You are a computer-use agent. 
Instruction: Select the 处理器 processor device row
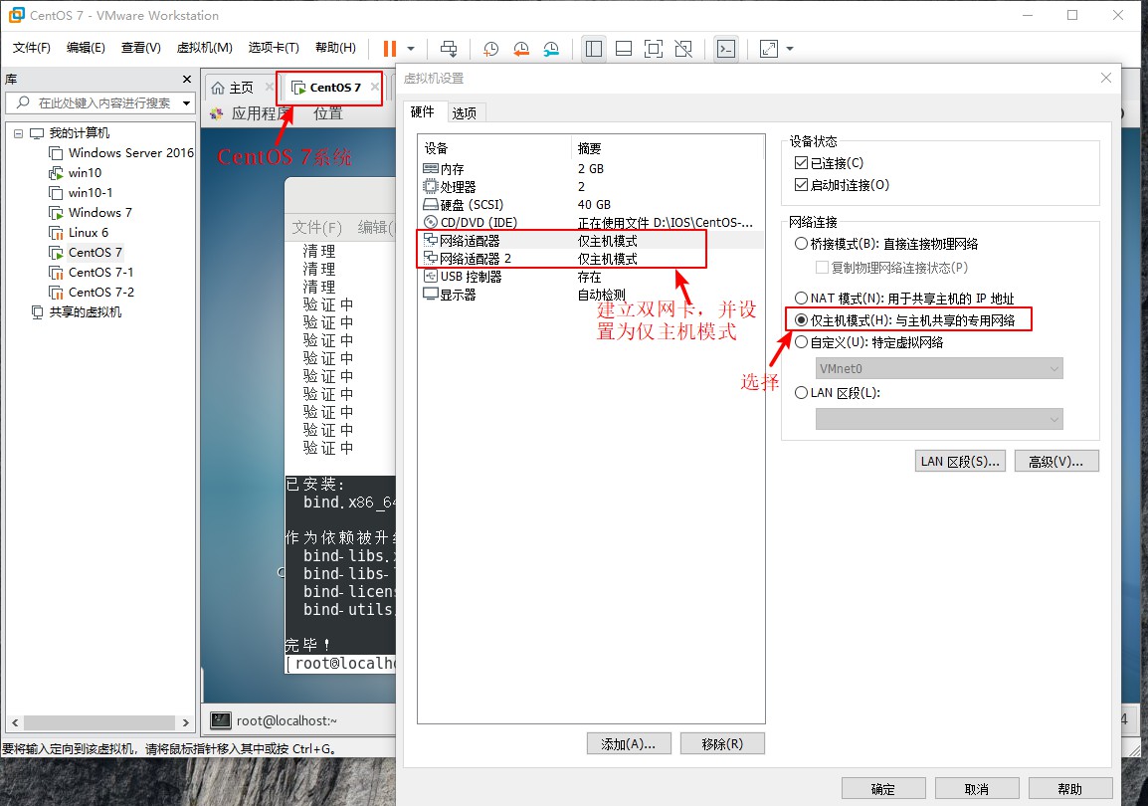pos(591,187)
